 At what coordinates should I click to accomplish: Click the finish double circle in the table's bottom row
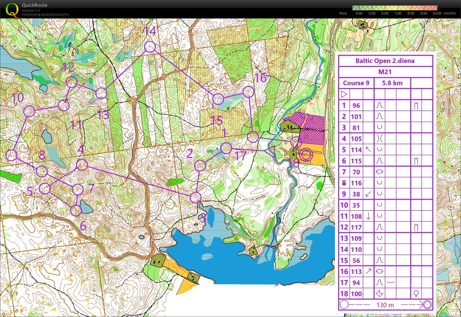coord(427,305)
